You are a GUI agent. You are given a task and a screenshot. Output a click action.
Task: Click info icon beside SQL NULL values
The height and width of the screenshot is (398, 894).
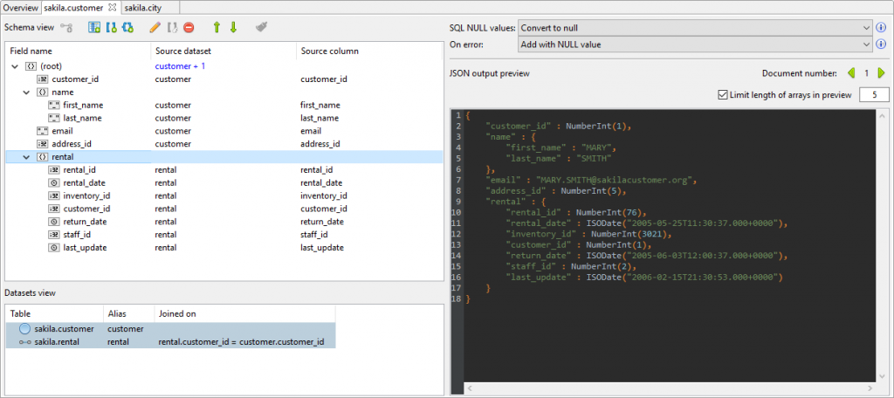882,27
